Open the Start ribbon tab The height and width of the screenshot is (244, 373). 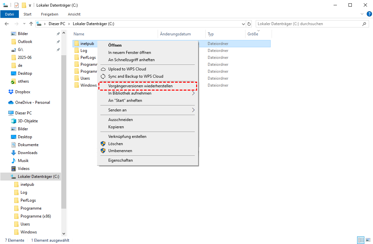[x=27, y=14]
